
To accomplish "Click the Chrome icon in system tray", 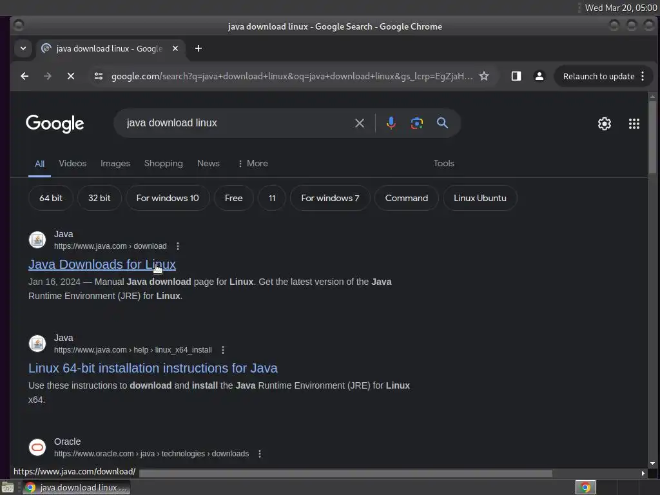I will coord(585,487).
